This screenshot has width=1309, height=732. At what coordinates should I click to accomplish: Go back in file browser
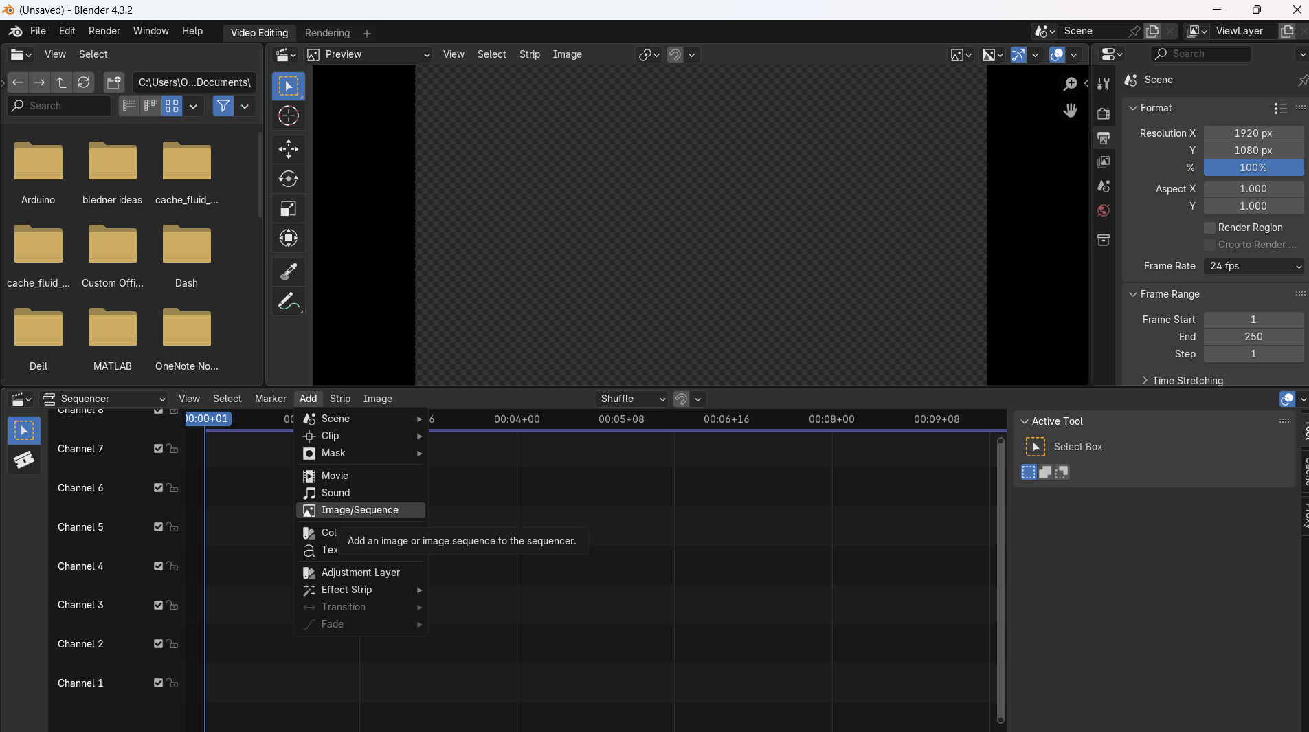tap(18, 82)
